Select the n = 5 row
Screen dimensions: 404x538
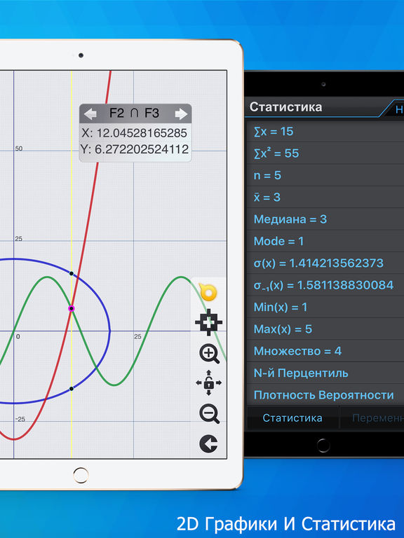pyautogui.click(x=325, y=175)
